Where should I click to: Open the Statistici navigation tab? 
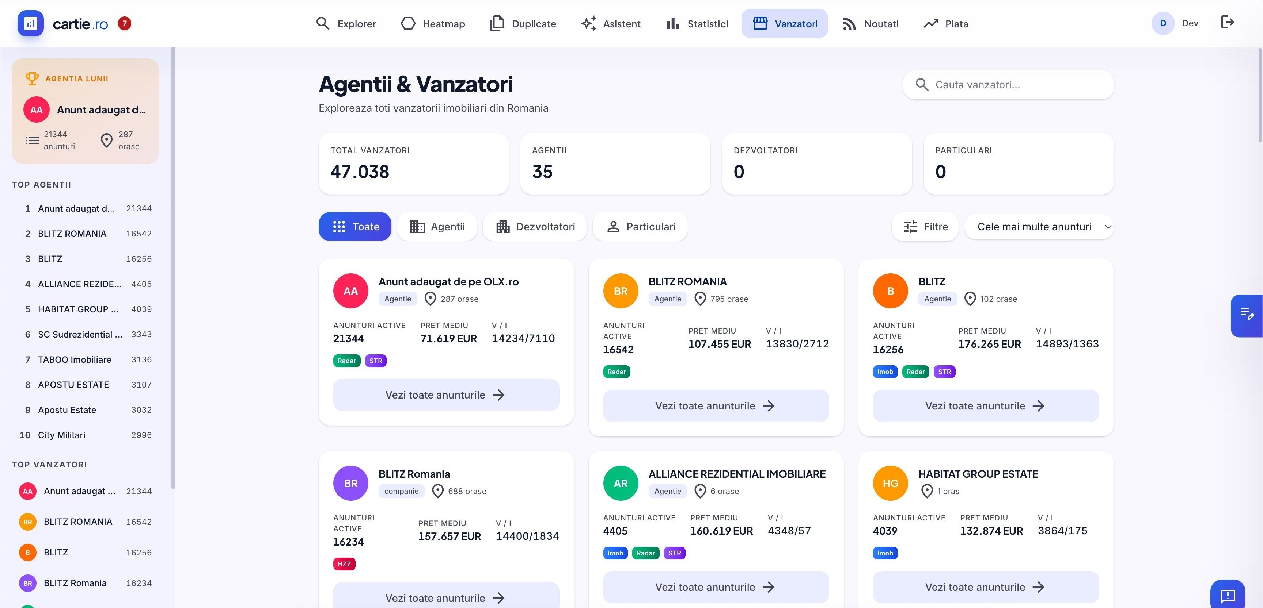pos(697,23)
